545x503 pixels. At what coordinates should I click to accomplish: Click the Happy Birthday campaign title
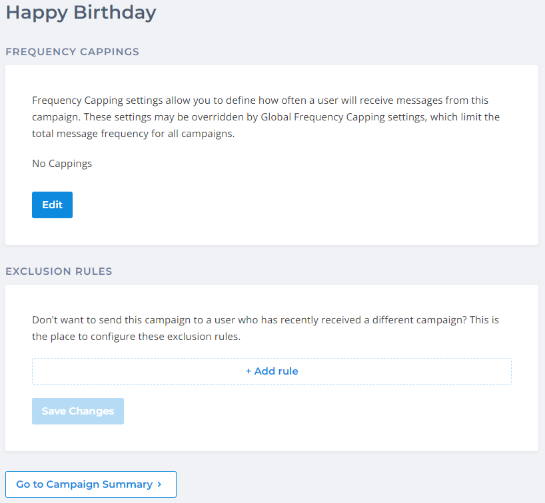(x=81, y=12)
